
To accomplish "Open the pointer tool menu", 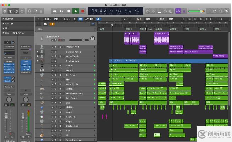I will click(125, 19).
